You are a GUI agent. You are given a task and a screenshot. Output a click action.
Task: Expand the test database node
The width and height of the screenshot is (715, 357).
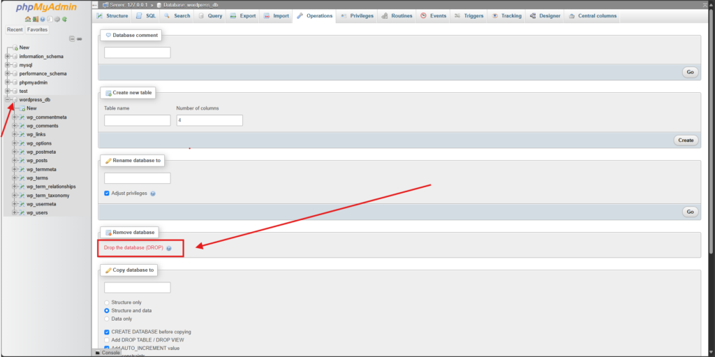[7, 92]
